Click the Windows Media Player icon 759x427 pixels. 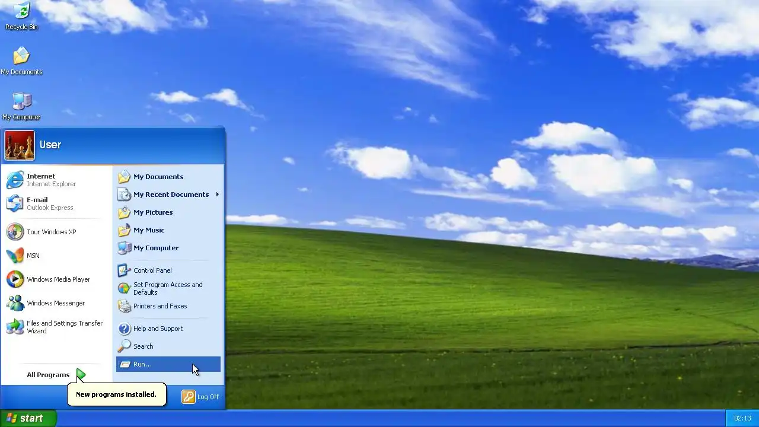[x=15, y=279]
